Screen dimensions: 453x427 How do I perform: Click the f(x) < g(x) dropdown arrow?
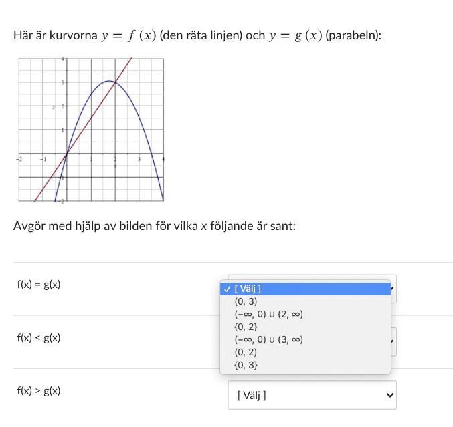pyautogui.click(x=392, y=342)
